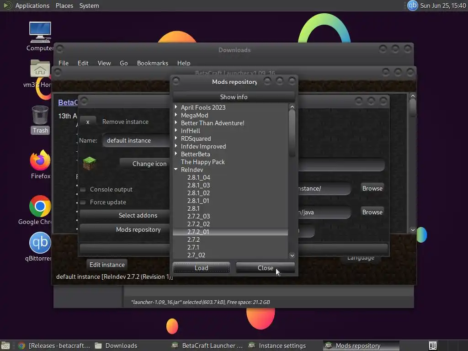Screen dimensions: 468x351
Task: Select version 2.7.2 in the list
Action: point(193,239)
